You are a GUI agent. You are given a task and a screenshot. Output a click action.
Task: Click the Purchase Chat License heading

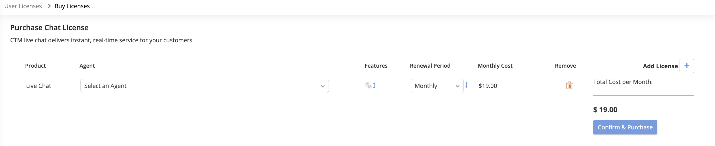coord(49,28)
